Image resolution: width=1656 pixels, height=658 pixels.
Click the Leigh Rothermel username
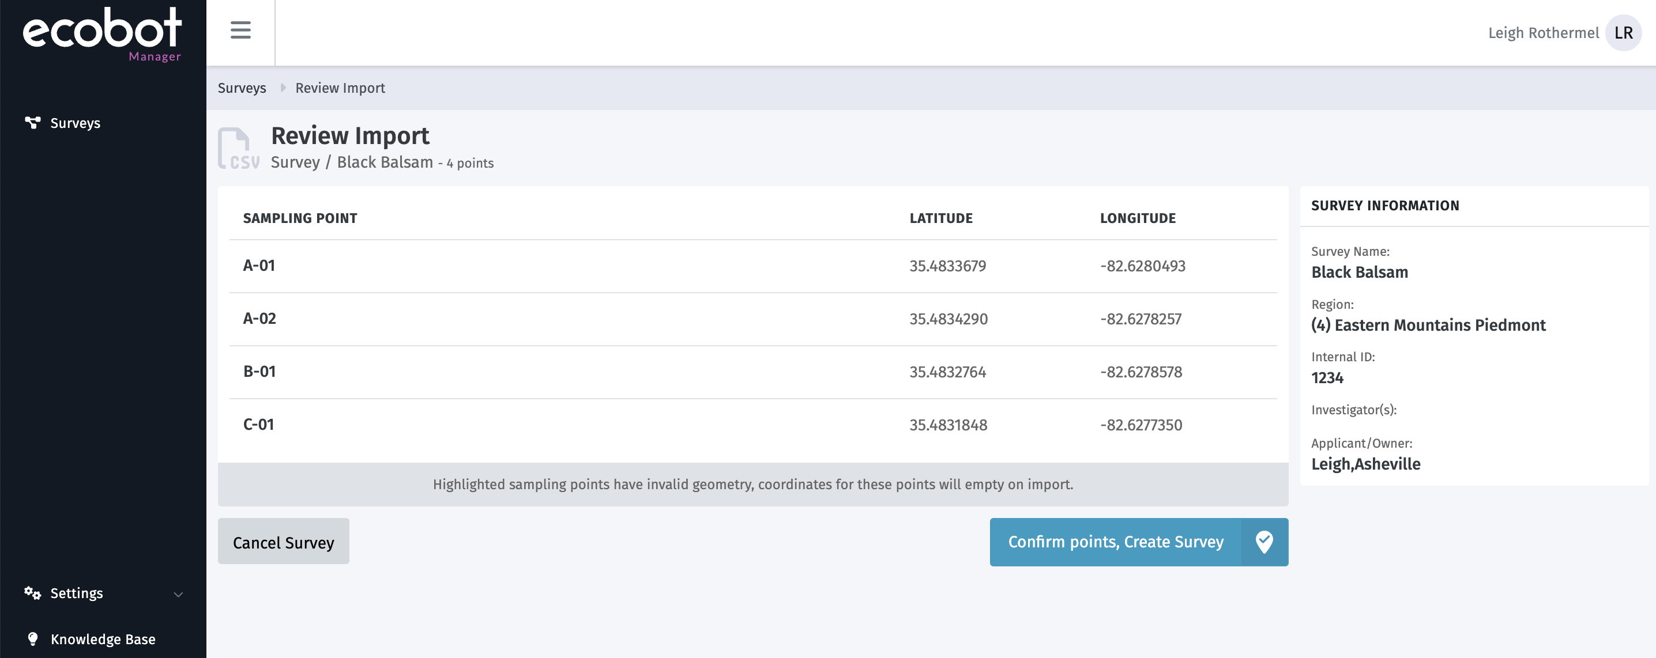coord(1543,33)
